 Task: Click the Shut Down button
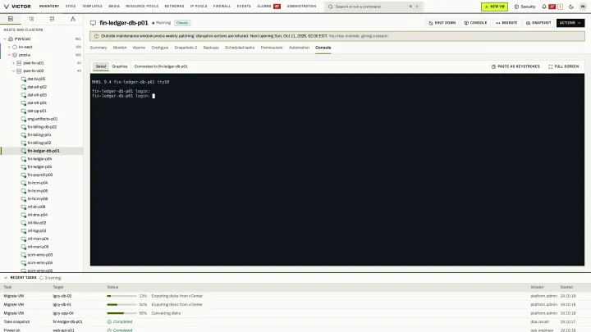442,23
